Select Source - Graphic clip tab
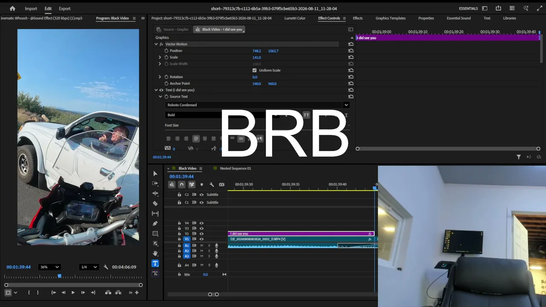The width and height of the screenshot is (546, 307). coord(173,29)
